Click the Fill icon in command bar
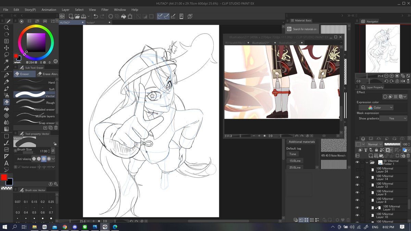411x231 pixels. click(124, 16)
